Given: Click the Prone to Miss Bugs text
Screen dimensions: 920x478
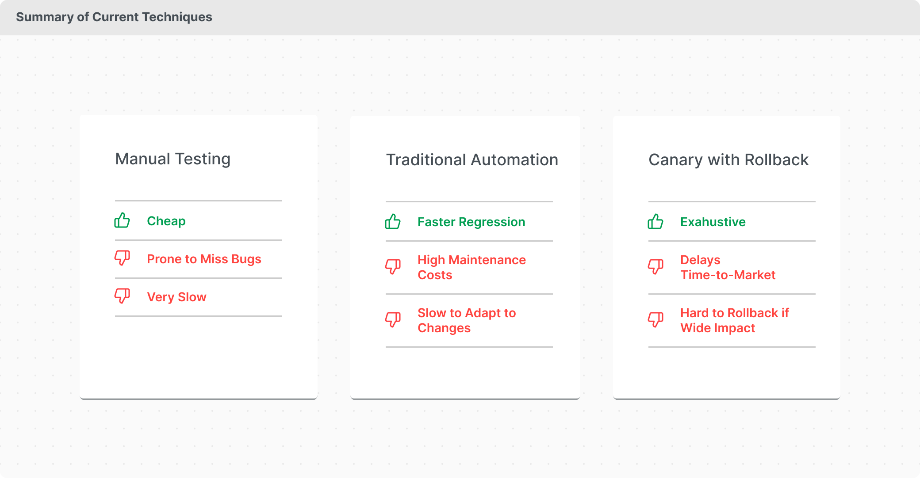Looking at the screenshot, I should coord(204,259).
